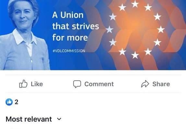The image size is (186, 129).
Task: Click the "that strives" headline line
Action: point(76,26)
